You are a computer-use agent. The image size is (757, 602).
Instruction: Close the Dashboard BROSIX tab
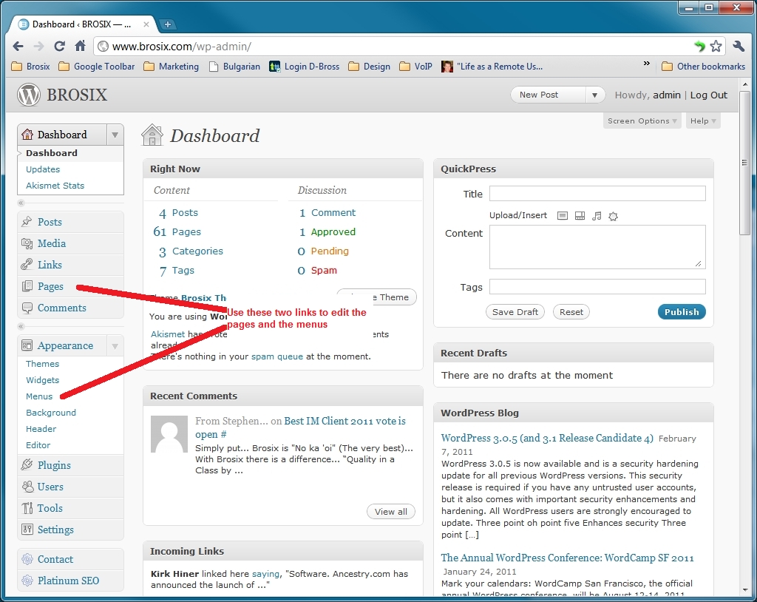146,24
